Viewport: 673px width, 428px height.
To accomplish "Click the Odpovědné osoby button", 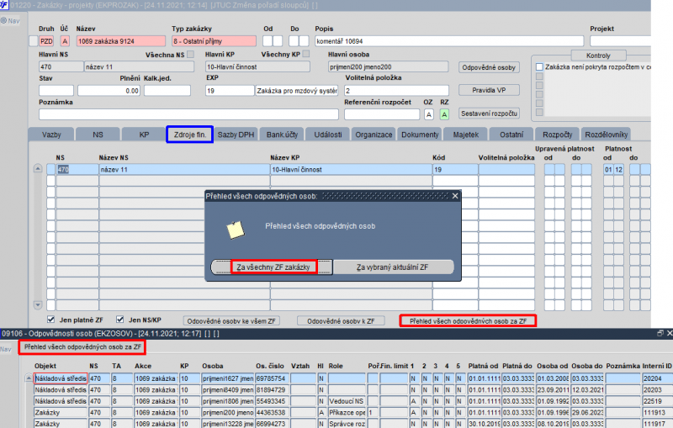I will click(489, 67).
